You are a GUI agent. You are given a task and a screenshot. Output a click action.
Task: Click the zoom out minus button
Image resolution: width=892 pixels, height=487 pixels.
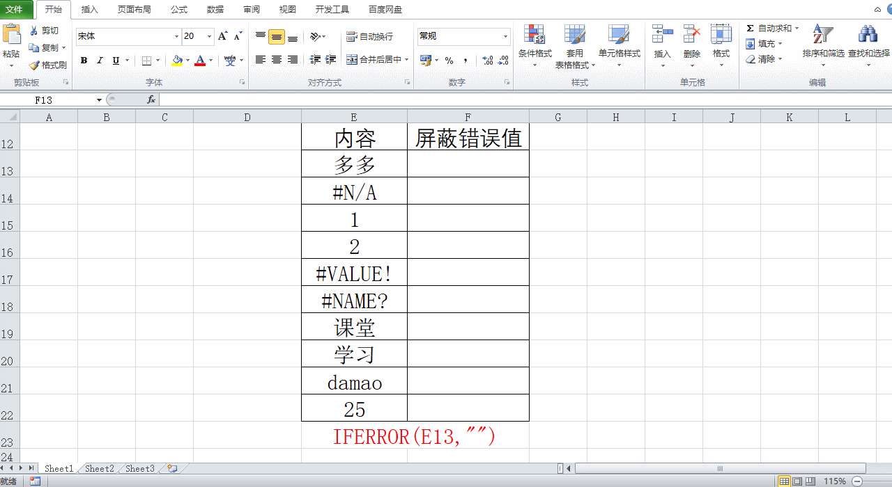857,481
